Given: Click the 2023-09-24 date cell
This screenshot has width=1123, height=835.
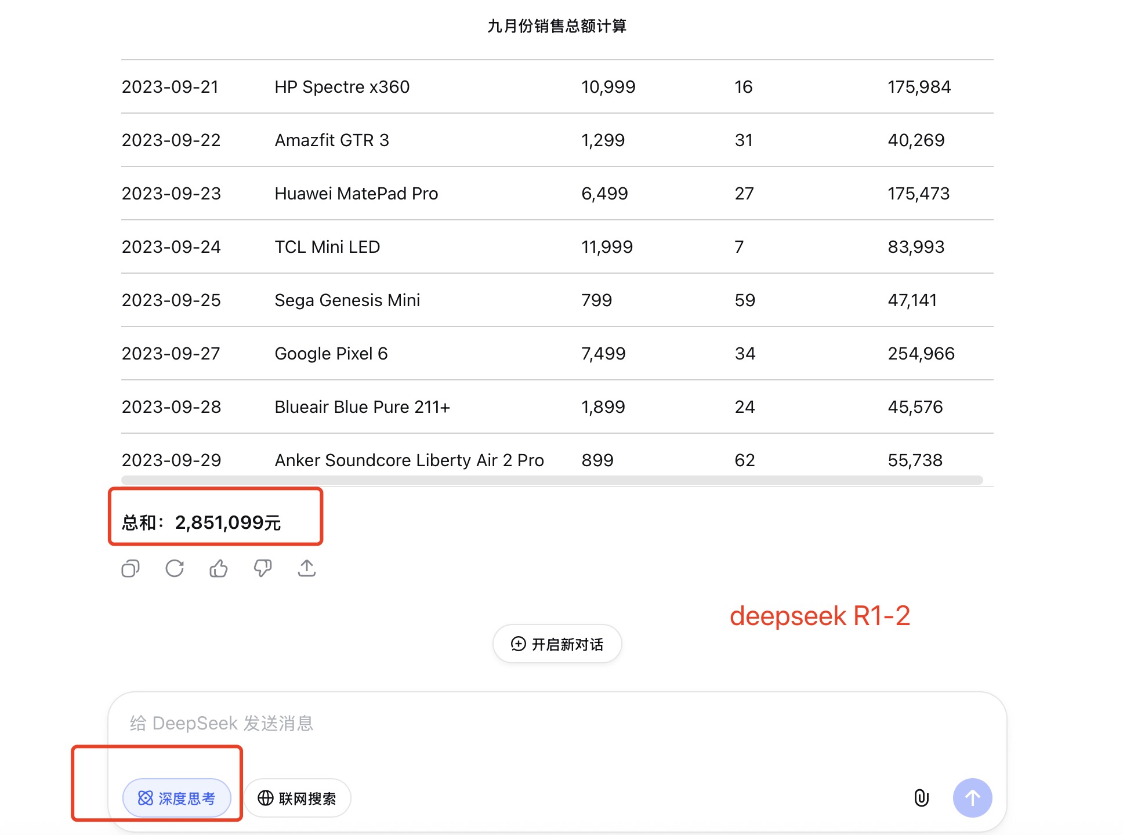Looking at the screenshot, I should point(171,247).
